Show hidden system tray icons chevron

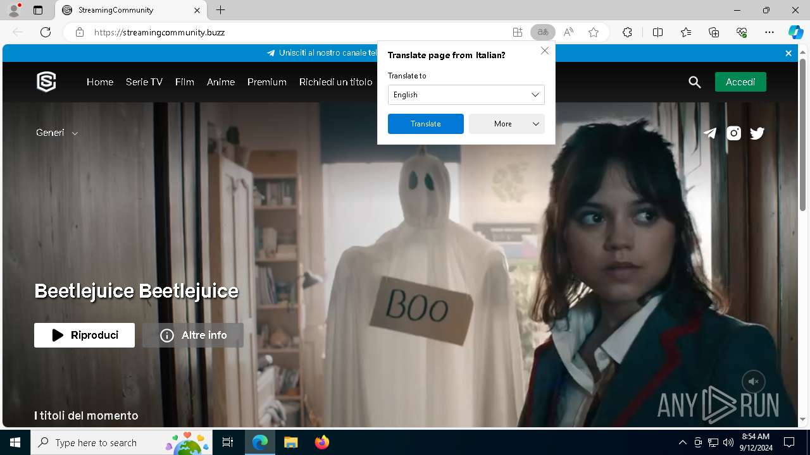(x=682, y=442)
